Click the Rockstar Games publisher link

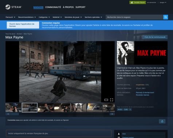[x=142, y=95]
